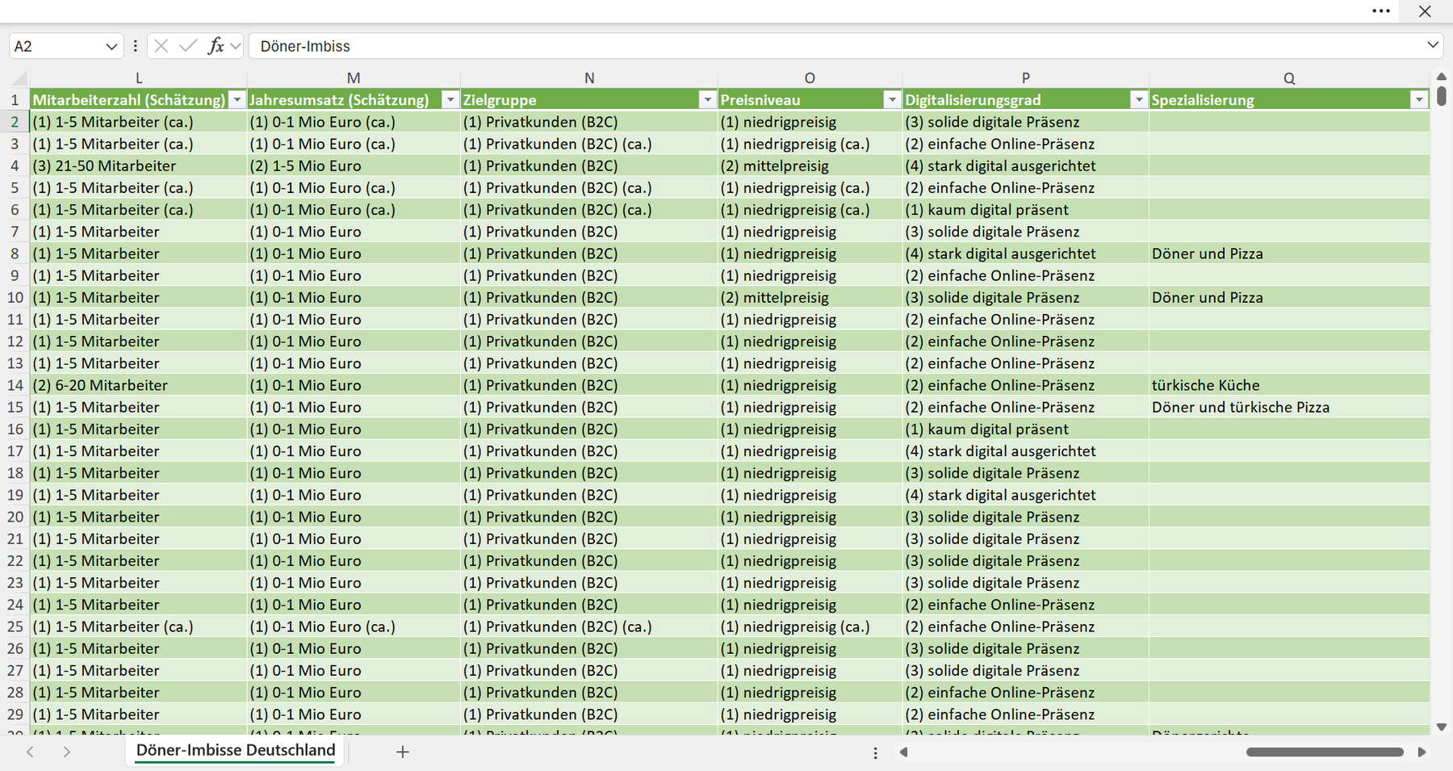Viewport: 1453px width, 771px height.
Task: Open Preisniveau filter dropdown
Action: pos(892,100)
